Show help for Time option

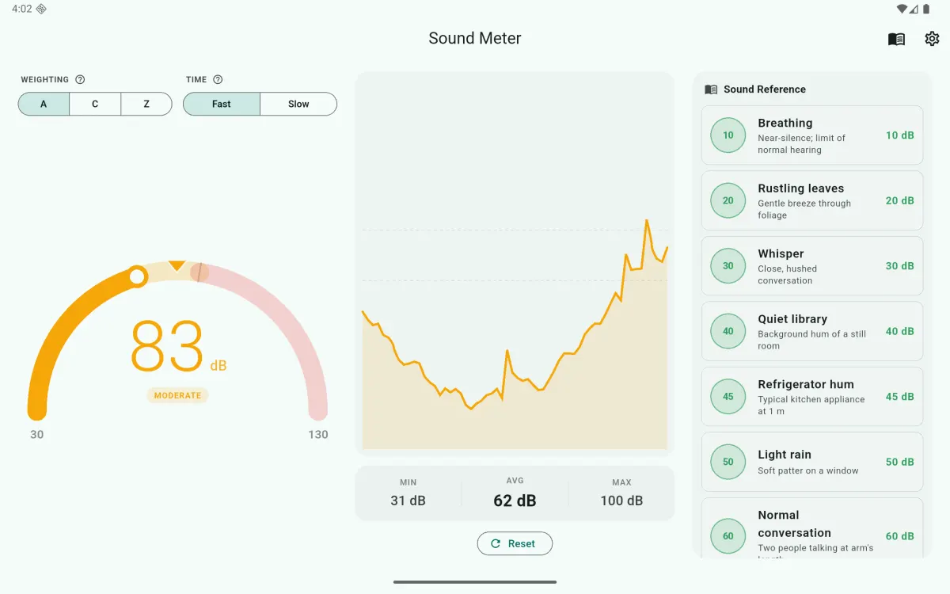218,79
